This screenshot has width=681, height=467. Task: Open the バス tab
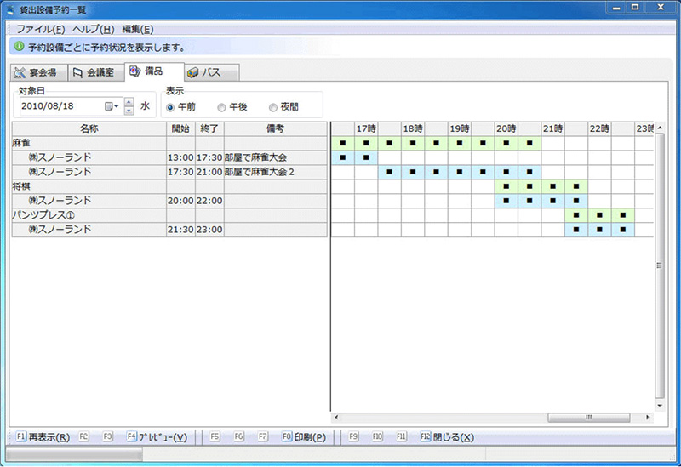pos(212,72)
